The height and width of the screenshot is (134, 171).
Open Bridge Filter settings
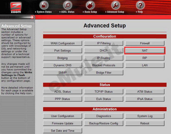(x=104, y=72)
